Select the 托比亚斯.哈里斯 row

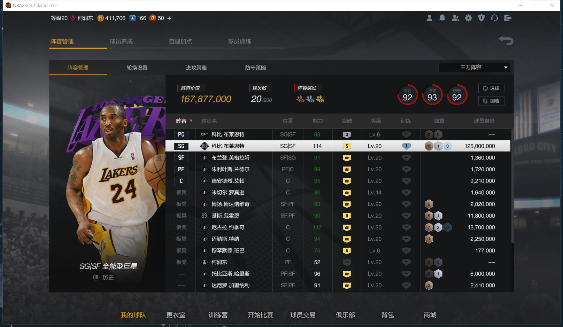coord(338,274)
